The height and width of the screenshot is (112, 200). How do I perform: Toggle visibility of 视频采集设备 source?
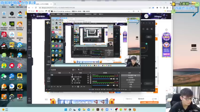(x=88, y=77)
